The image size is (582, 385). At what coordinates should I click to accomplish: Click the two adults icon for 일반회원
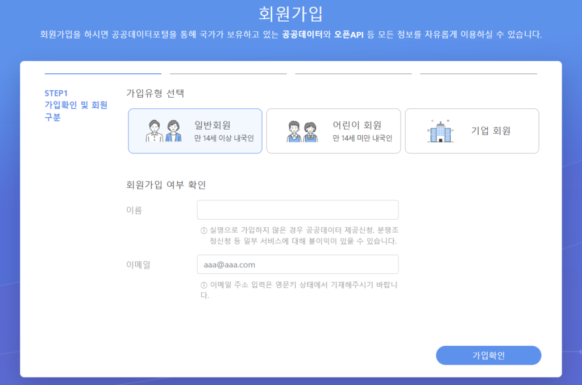pyautogui.click(x=164, y=131)
